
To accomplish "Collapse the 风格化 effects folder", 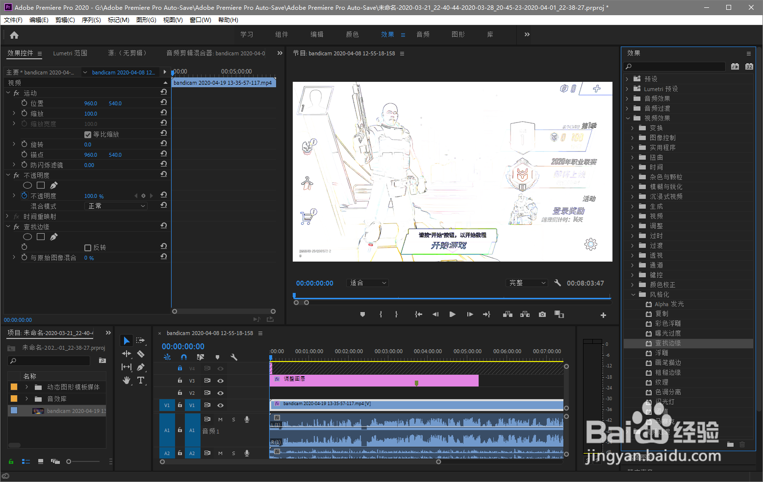I will [634, 294].
